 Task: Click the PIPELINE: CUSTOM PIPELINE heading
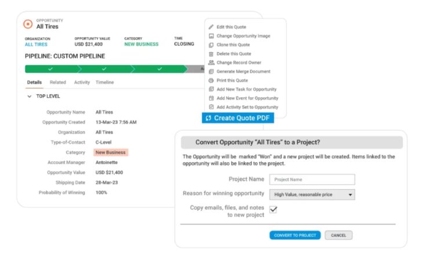click(x=65, y=56)
